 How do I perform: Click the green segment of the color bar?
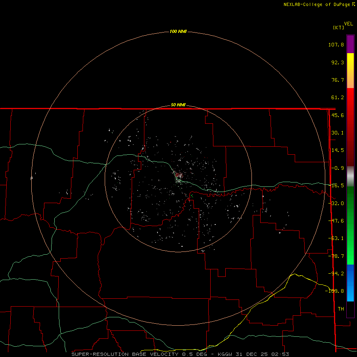(x=350, y=225)
